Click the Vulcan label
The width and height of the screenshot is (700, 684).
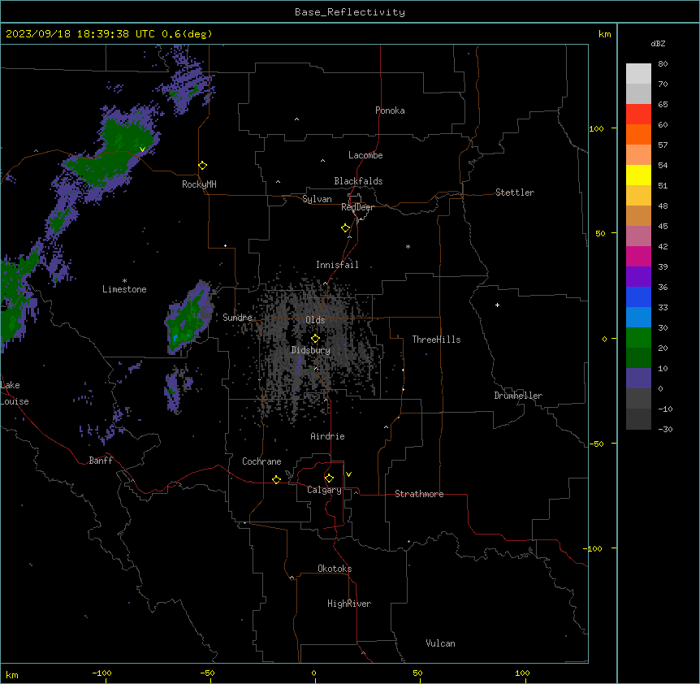coord(440,643)
